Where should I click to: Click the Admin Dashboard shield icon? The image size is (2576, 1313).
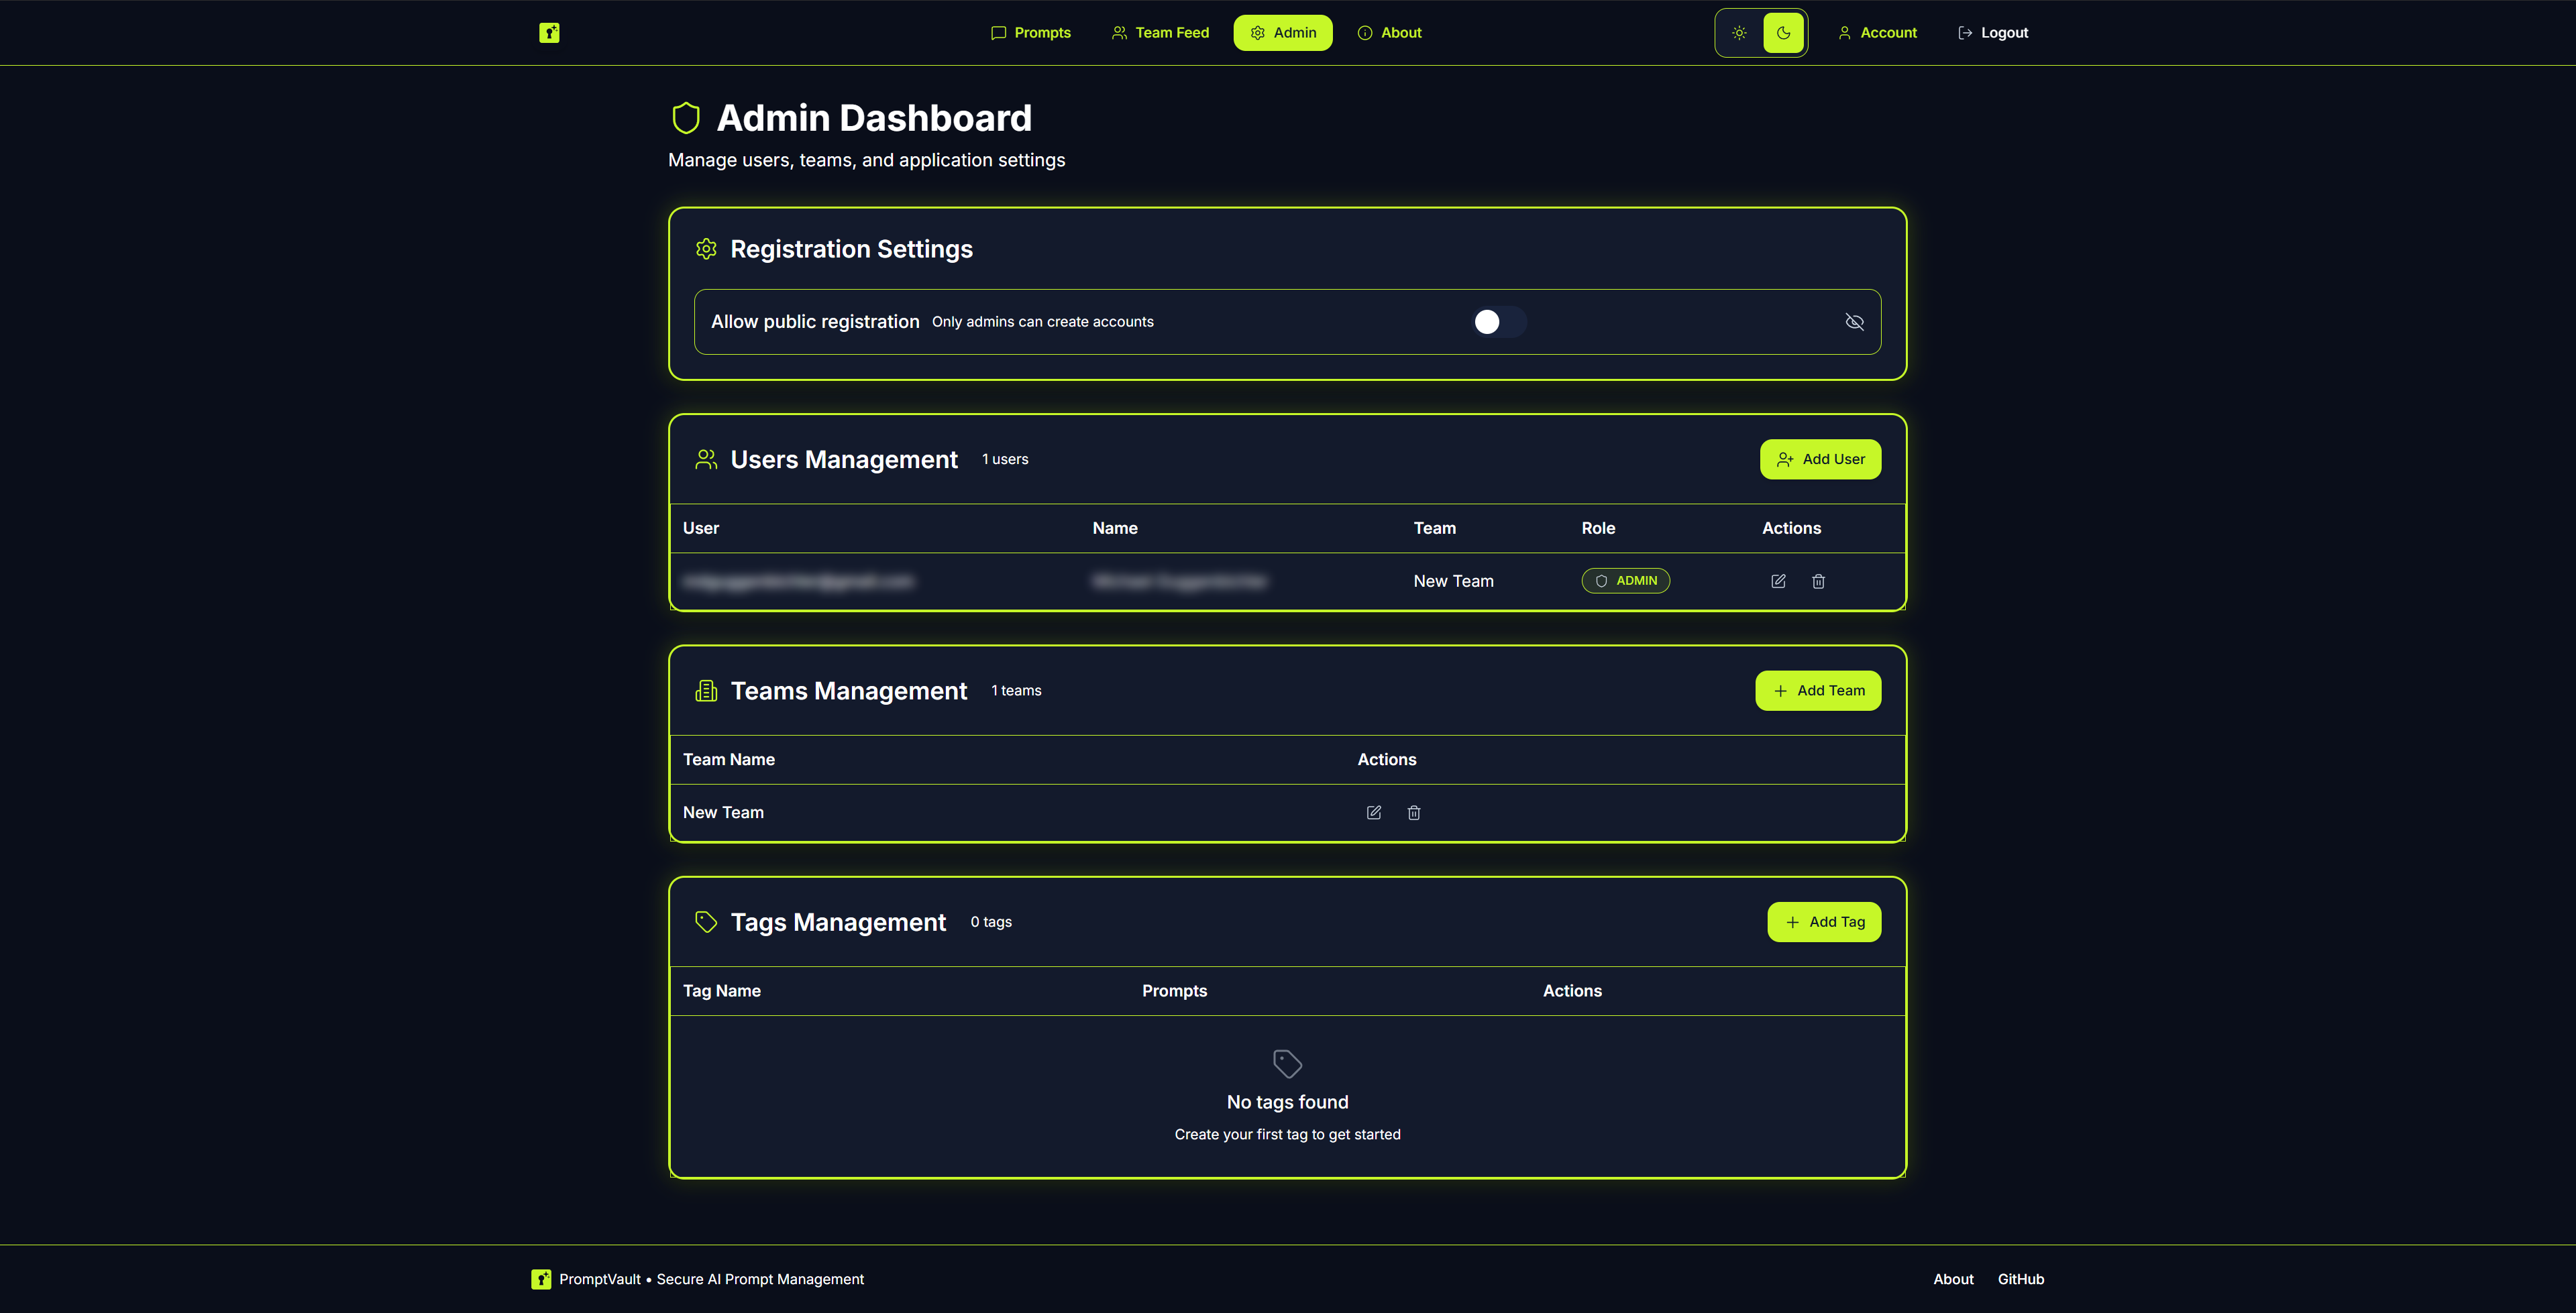[686, 118]
